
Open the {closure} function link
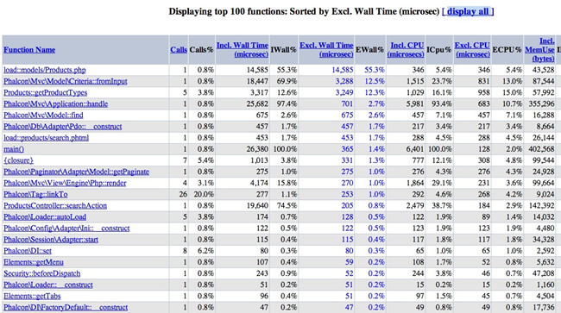[19, 160]
